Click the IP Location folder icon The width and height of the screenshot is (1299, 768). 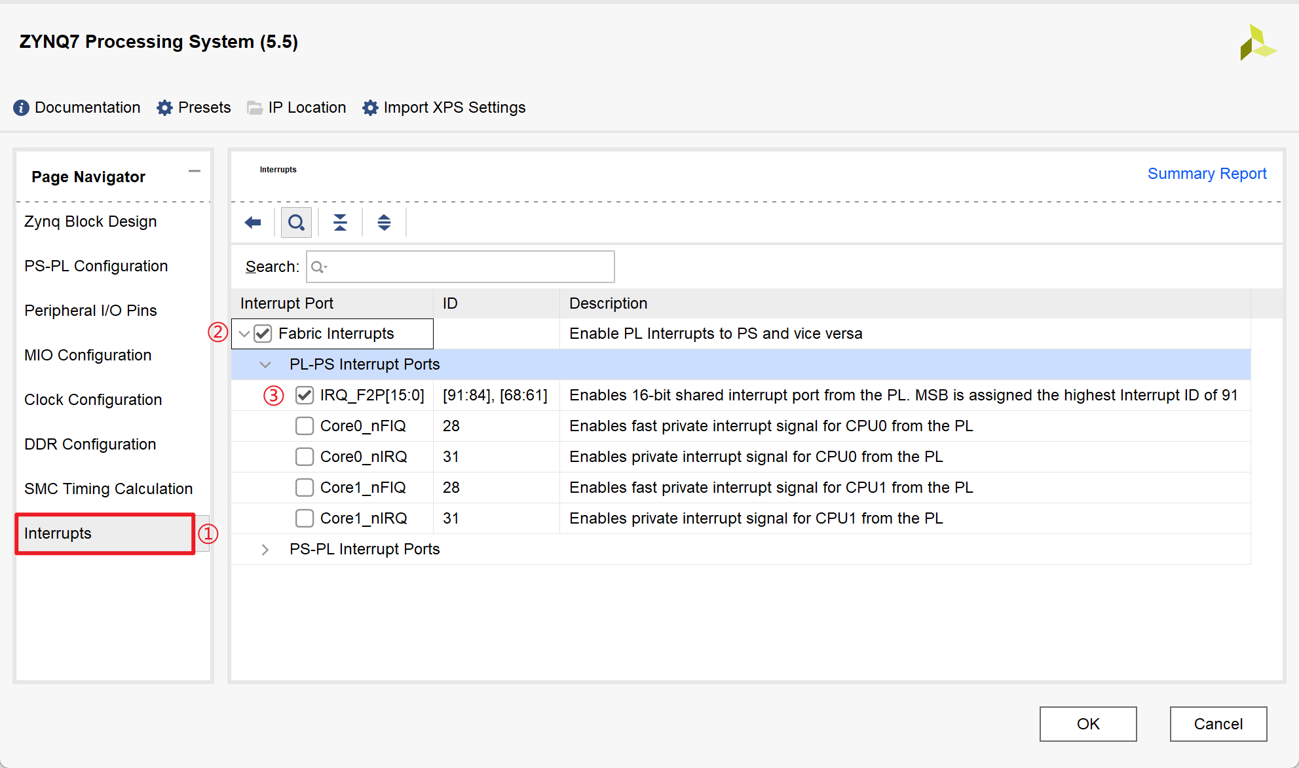(x=255, y=108)
